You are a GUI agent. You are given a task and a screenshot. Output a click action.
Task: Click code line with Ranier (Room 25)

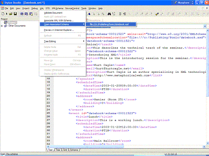pyautogui.click(x=110, y=100)
